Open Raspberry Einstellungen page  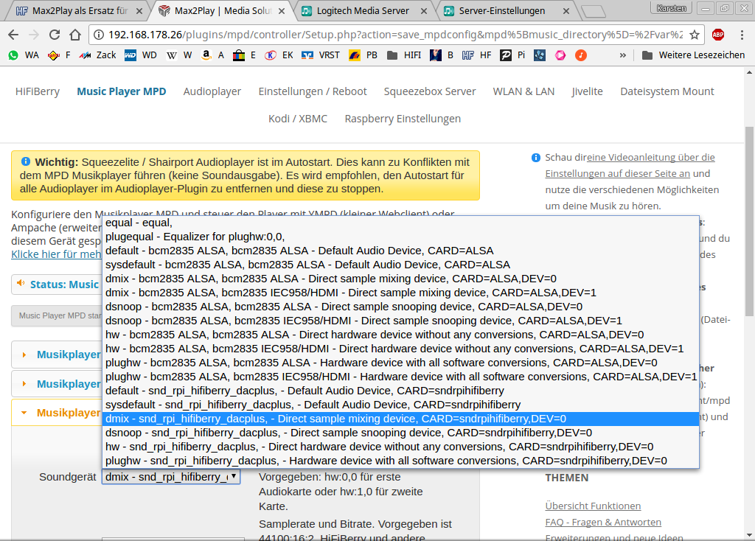(403, 119)
